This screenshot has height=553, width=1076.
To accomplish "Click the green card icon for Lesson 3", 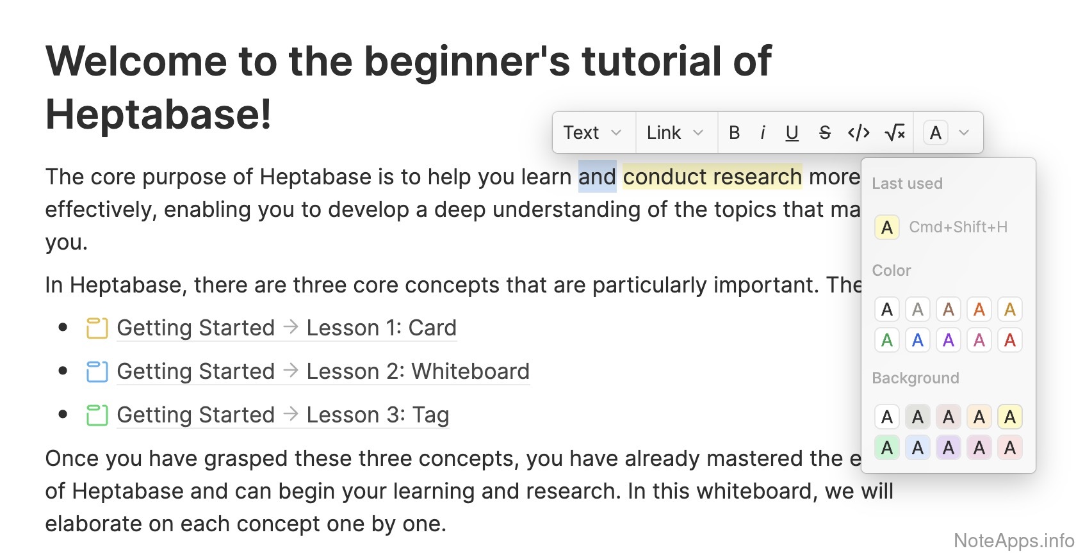I will (x=97, y=415).
